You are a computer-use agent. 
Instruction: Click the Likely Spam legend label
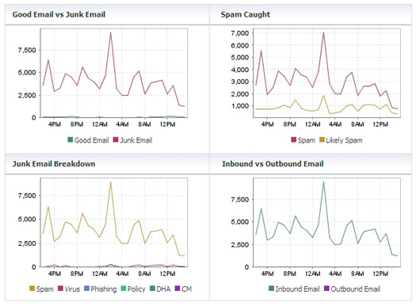point(344,140)
